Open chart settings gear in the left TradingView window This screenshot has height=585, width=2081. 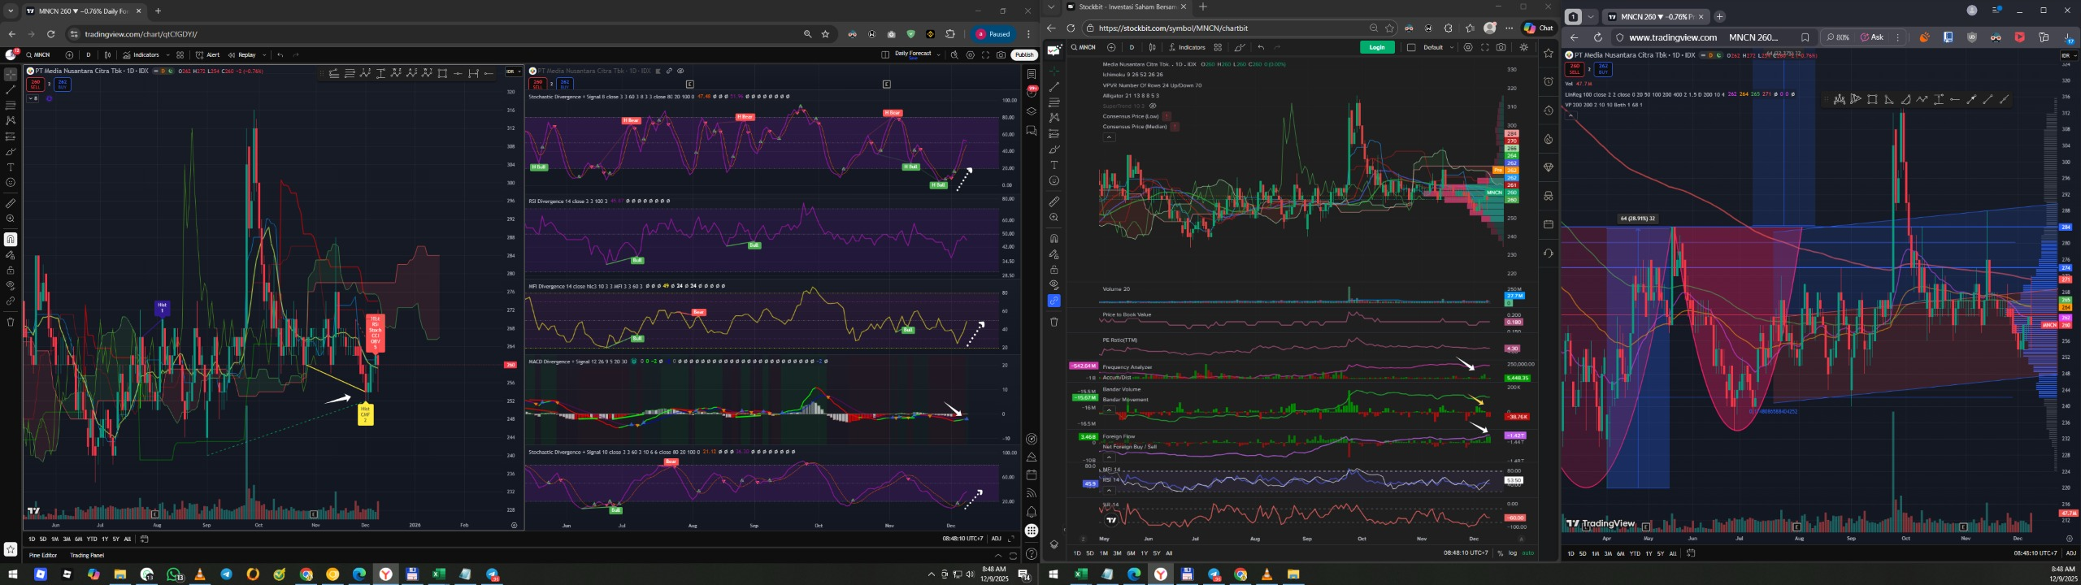pyautogui.click(x=970, y=55)
